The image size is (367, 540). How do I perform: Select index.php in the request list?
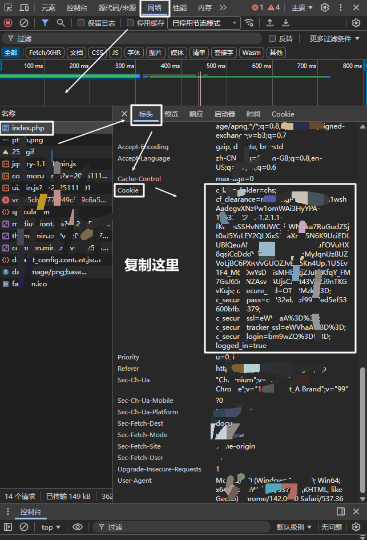point(27,128)
